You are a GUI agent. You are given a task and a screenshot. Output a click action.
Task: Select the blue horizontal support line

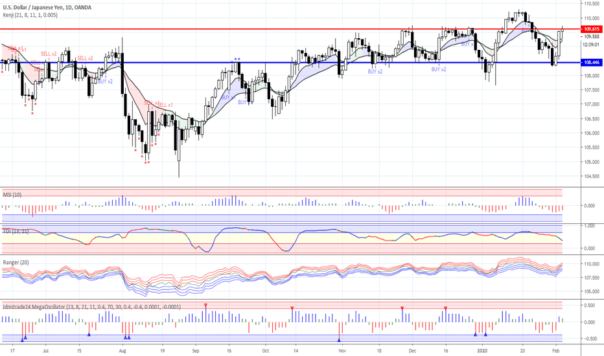(290, 62)
